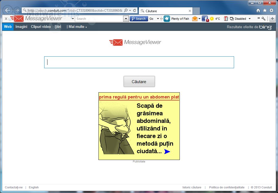Click the blue toolbar Search button
The width and height of the screenshot is (278, 193).
click(x=139, y=19)
